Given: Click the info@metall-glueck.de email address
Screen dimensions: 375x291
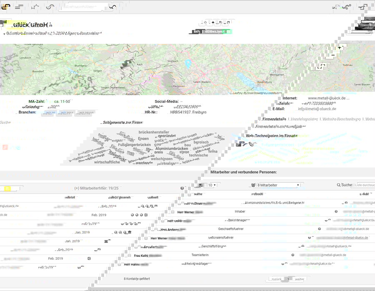Looking at the screenshot, I should (x=317, y=109).
